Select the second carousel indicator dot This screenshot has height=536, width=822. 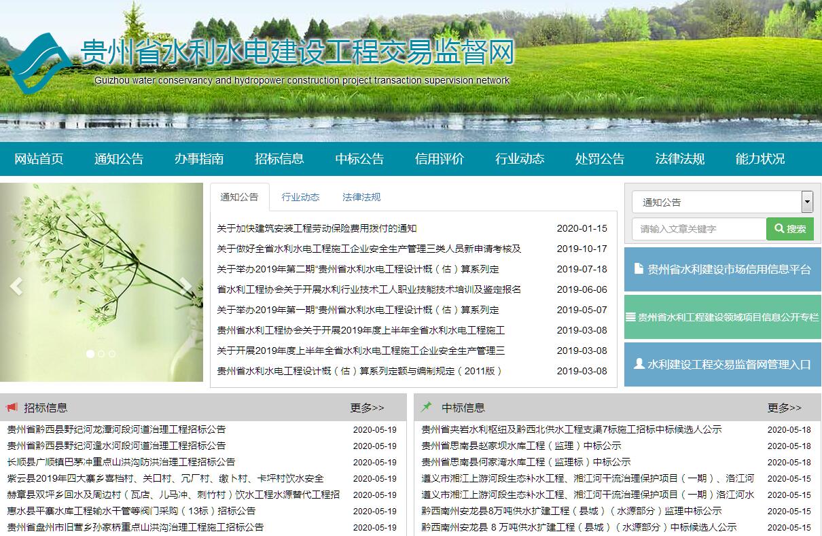coord(101,354)
